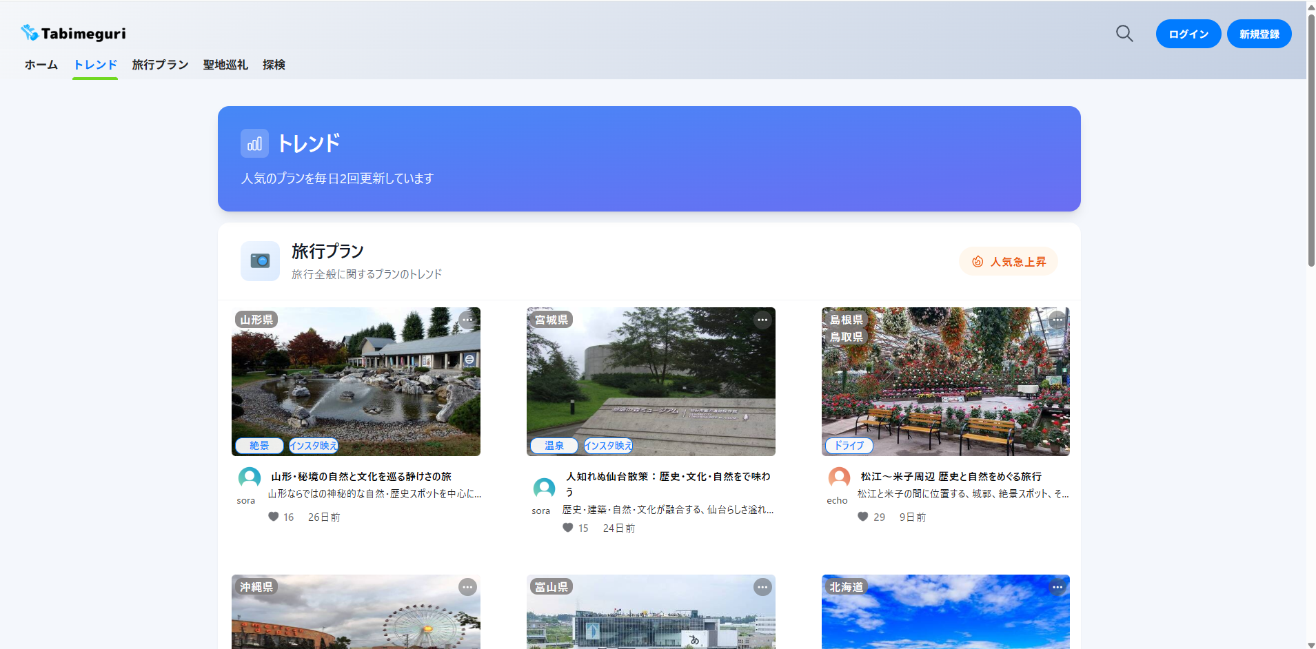Select the ドライブ tag on 島根 card
1316x649 pixels.
pos(849,446)
